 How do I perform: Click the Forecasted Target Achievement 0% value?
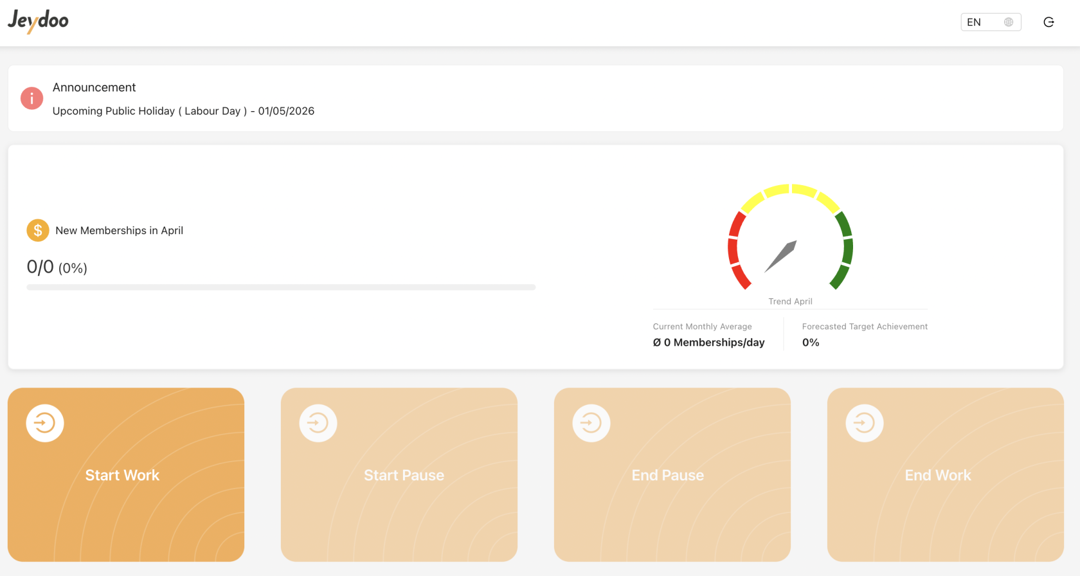tap(811, 343)
